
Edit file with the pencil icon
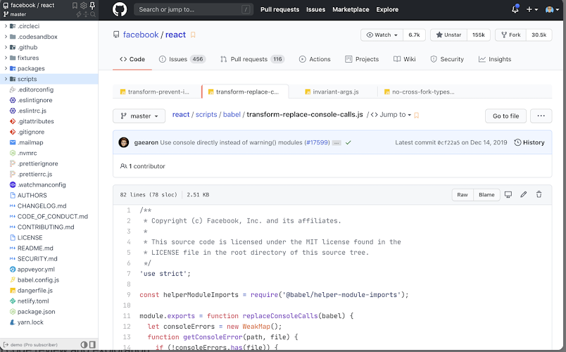click(523, 194)
